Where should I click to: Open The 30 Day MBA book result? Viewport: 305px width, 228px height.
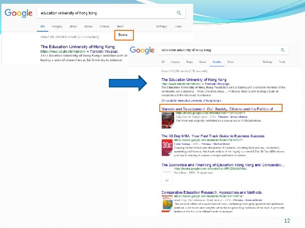pyautogui.click(x=213, y=136)
